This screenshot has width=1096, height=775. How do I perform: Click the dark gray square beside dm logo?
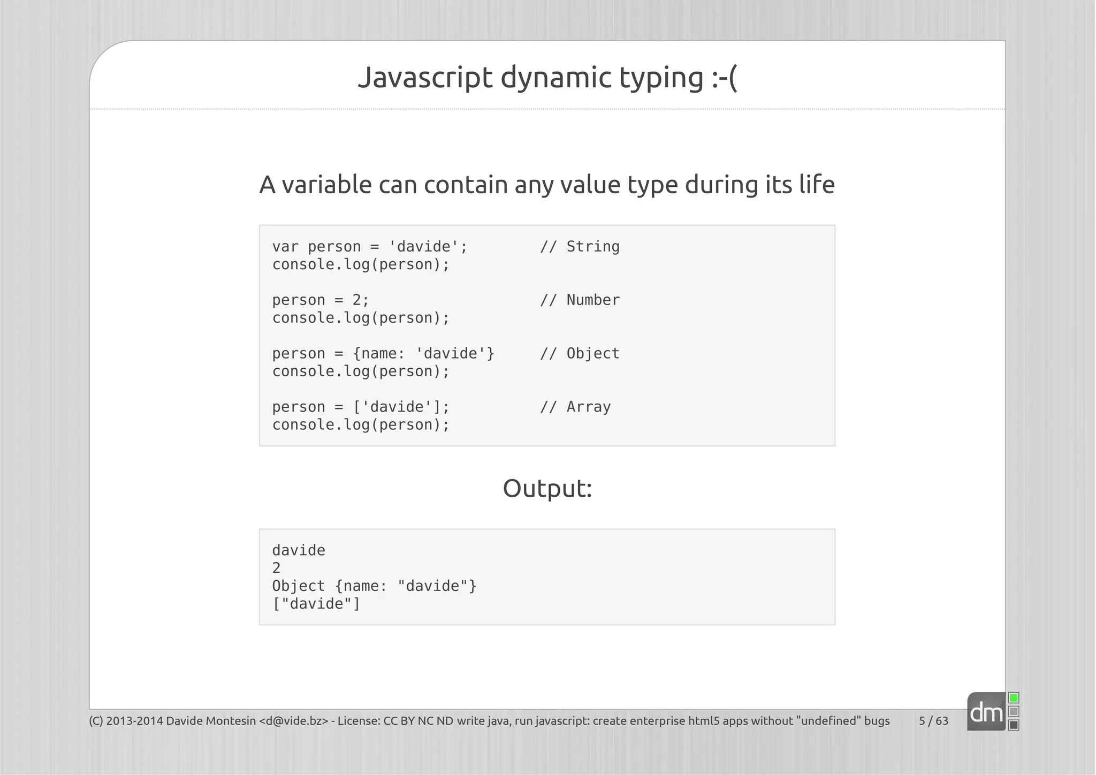[x=1014, y=725]
